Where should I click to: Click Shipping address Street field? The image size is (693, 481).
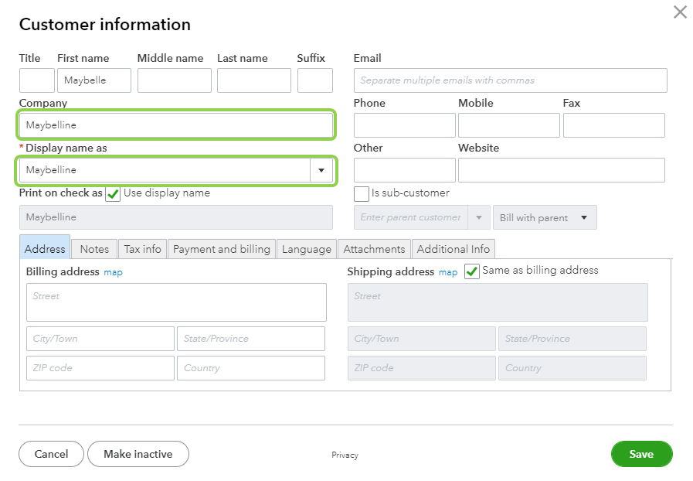498,302
